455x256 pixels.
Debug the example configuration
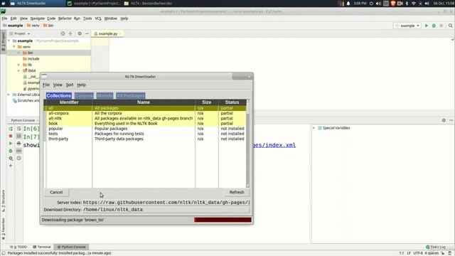(x=434, y=26)
